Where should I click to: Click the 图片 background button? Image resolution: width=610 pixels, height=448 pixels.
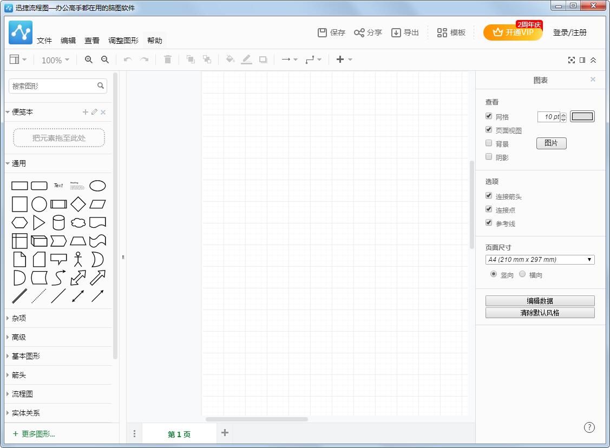551,143
